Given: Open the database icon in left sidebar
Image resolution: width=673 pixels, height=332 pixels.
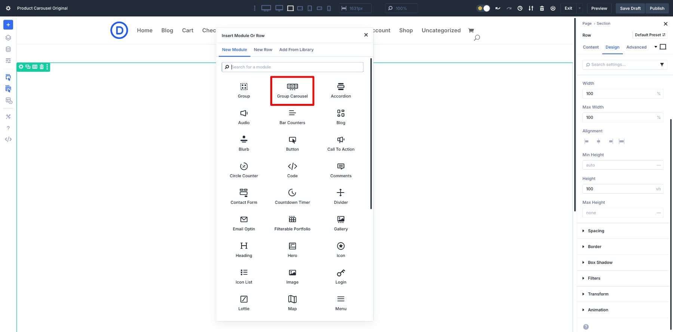Looking at the screenshot, I should pos(8,49).
